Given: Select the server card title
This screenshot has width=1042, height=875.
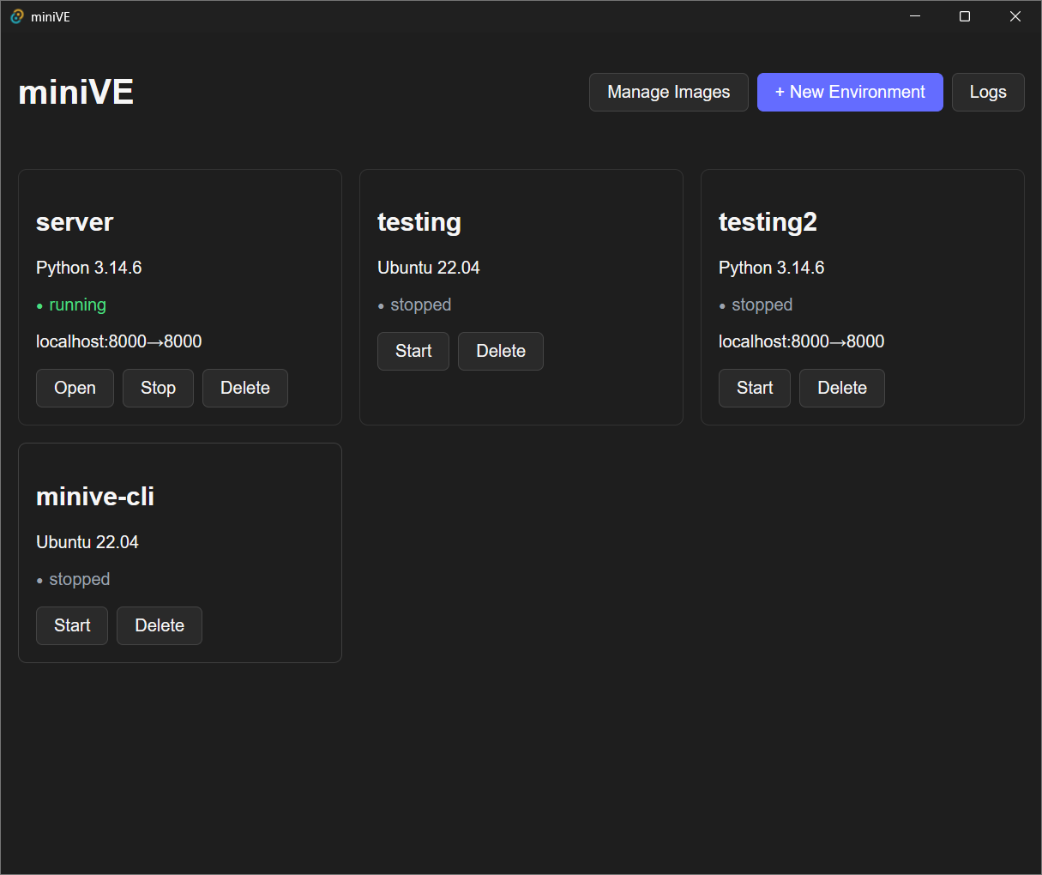Looking at the screenshot, I should coord(75,222).
